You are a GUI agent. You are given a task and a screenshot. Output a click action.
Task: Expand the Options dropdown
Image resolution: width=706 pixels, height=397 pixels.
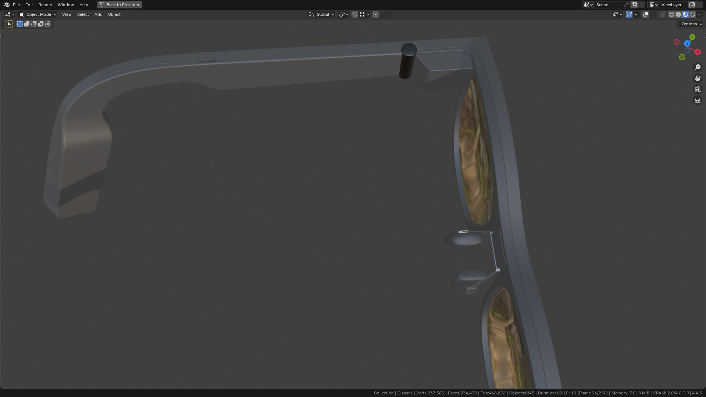click(x=691, y=24)
